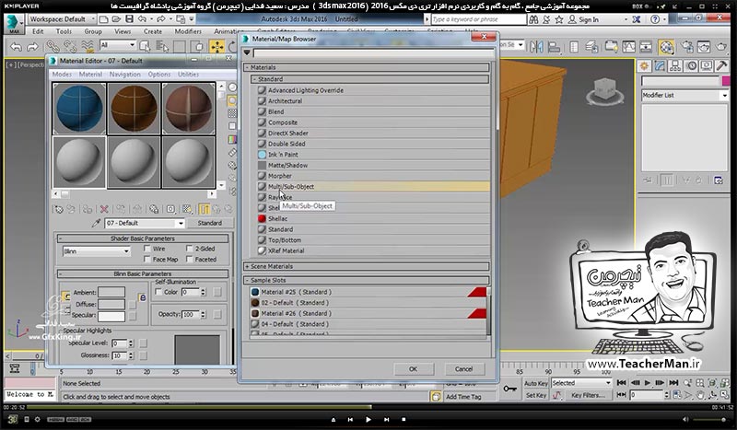Click the Reset Map/Mtl delete icon
Viewport: 737px width, 430px height.
point(104,209)
